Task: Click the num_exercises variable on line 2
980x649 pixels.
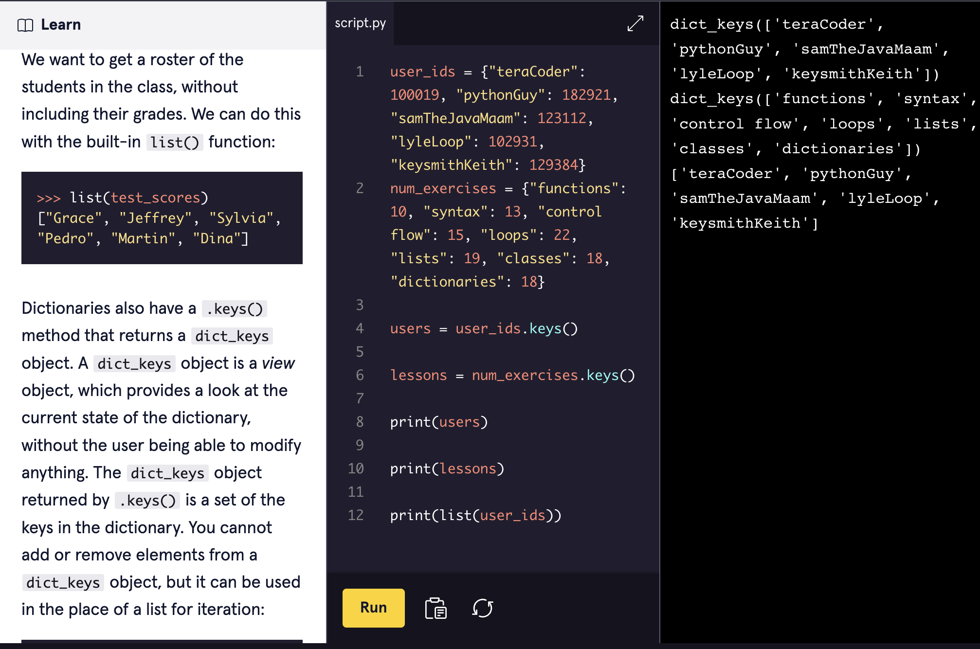Action: (x=443, y=188)
